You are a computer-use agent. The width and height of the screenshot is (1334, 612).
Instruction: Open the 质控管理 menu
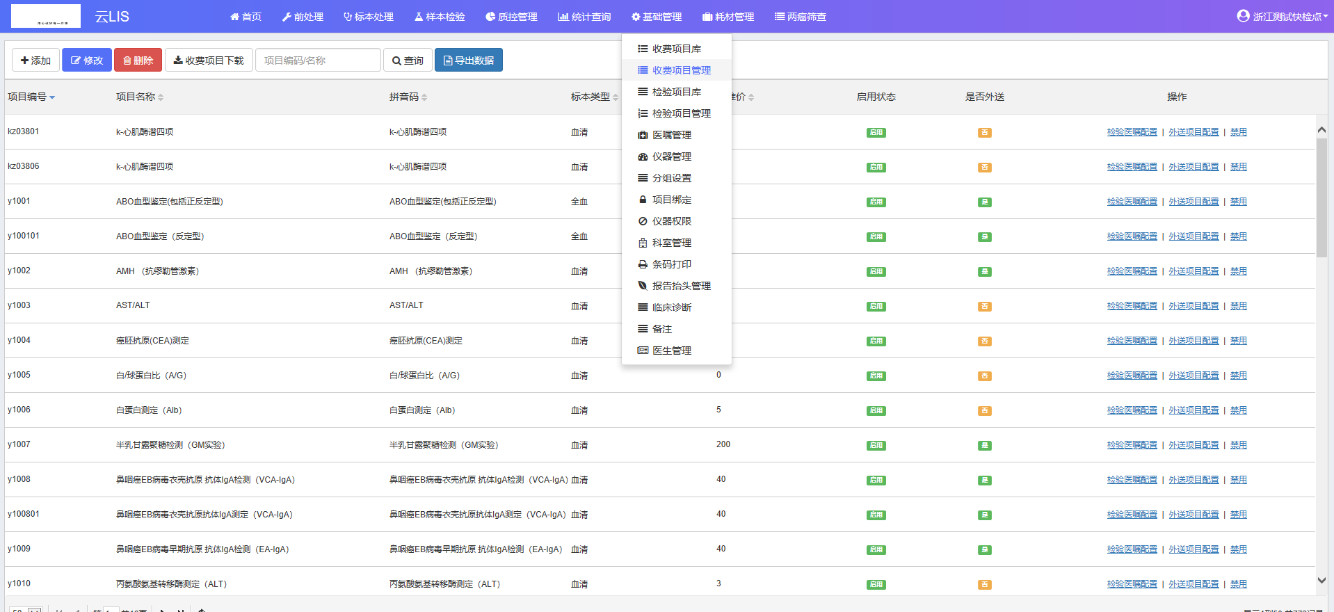click(511, 17)
